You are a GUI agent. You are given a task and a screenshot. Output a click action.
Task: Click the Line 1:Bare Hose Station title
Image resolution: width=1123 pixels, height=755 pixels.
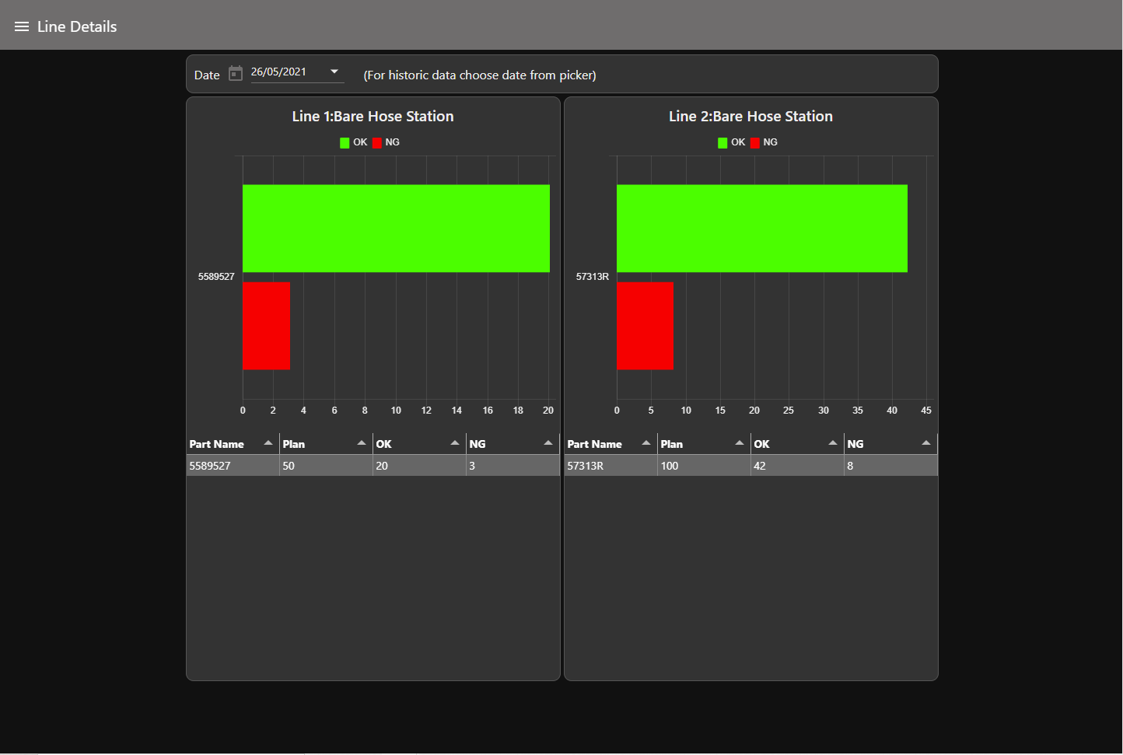373,116
